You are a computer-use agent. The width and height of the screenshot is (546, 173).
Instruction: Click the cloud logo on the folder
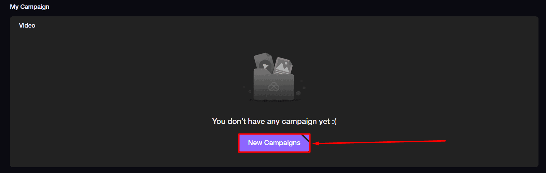click(274, 87)
